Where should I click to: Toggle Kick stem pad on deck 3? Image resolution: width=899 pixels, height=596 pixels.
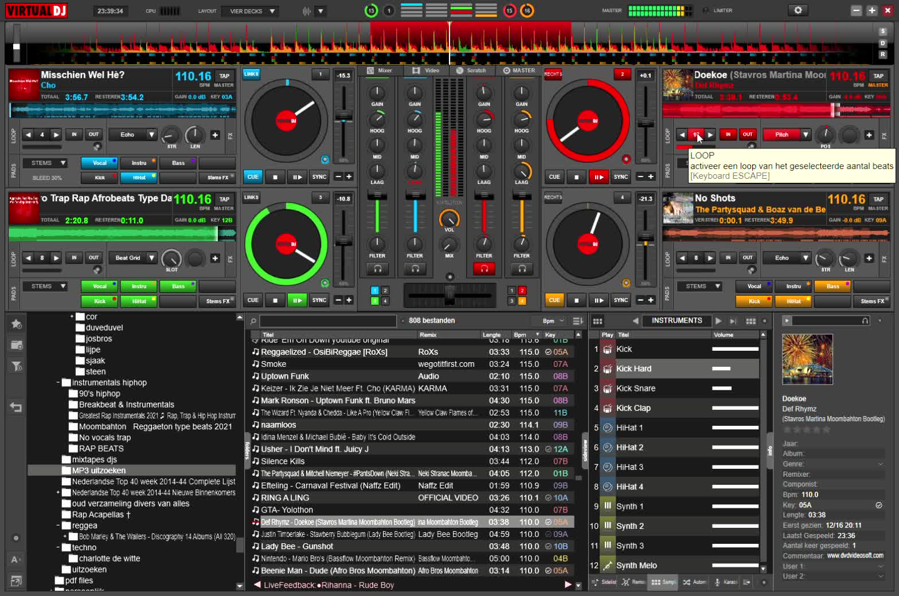click(x=100, y=301)
